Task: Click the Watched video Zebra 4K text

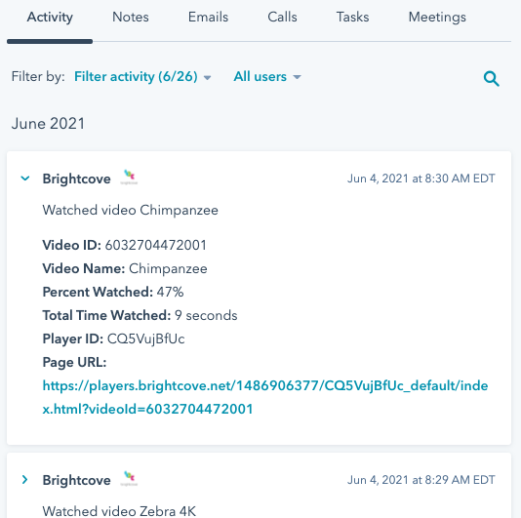Action: pyautogui.click(x=119, y=511)
